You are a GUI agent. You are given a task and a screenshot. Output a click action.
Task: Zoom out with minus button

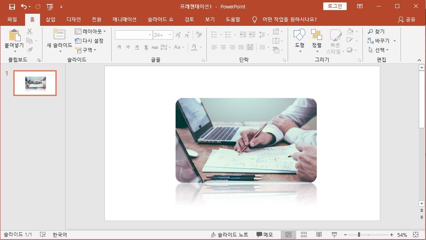click(345, 235)
